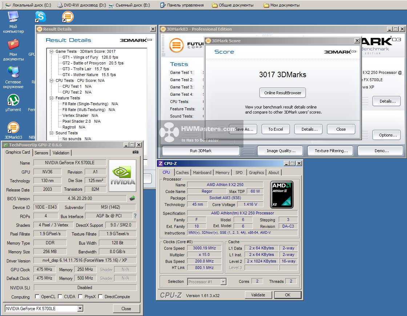This screenshot has height=316, width=407.
Task: Click the NVIDIA logo in GPU-Z
Action: pyautogui.click(x=122, y=175)
